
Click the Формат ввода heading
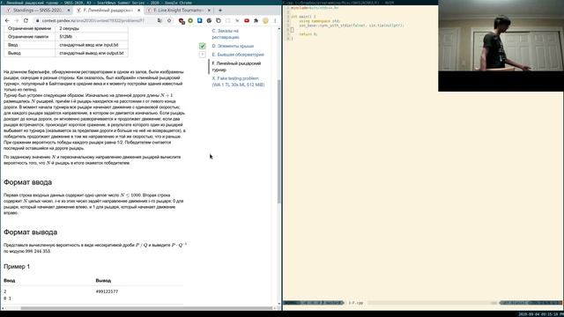[x=27, y=182]
